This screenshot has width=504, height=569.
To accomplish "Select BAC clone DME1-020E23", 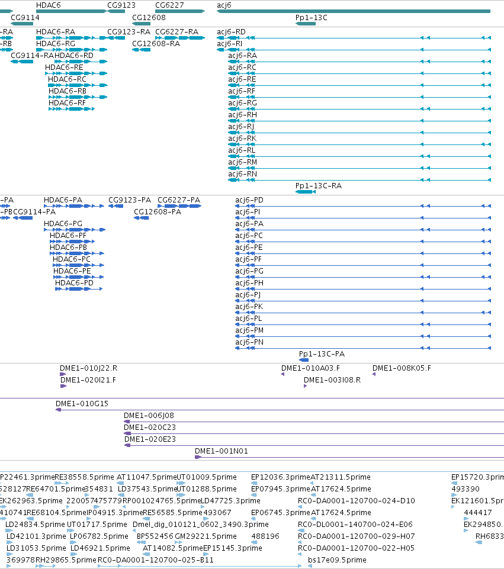I will pos(150,439).
